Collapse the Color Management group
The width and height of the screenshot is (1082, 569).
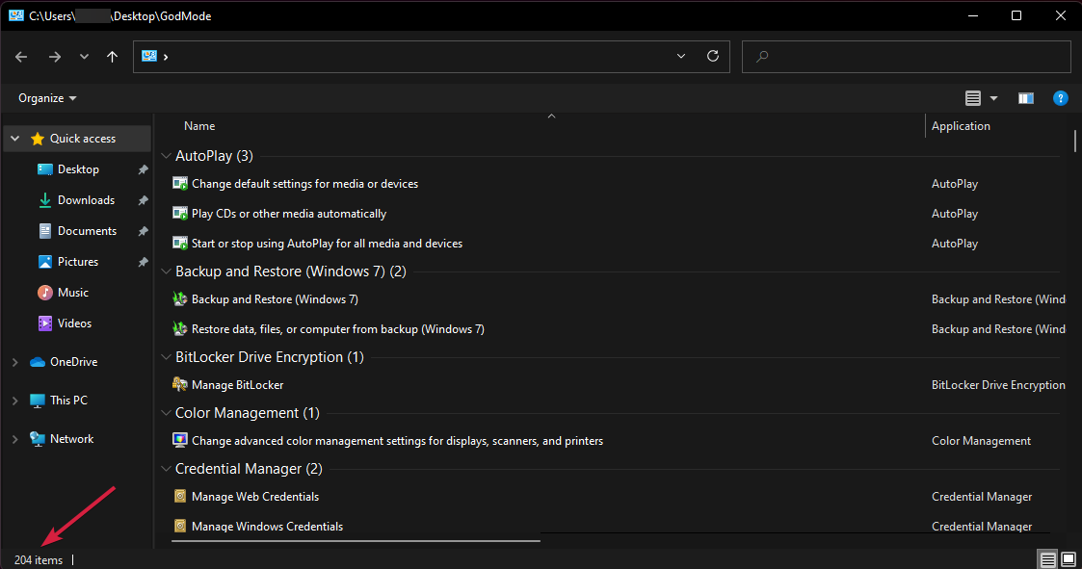[x=166, y=413]
